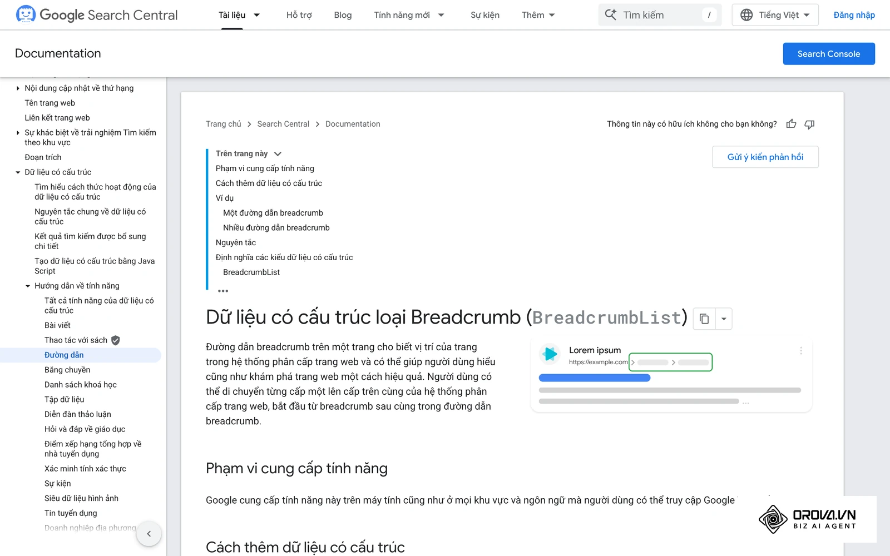Image resolution: width=890 pixels, height=556 pixels.
Task: Click the Search Console button
Action: (x=829, y=54)
